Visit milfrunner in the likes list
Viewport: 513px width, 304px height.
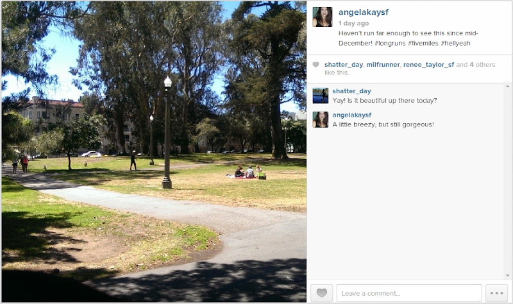tap(383, 65)
